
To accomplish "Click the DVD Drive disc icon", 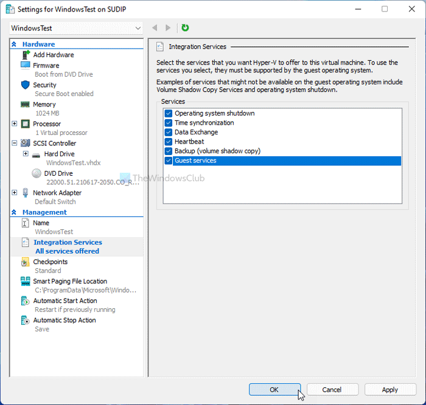I will coord(37,173).
